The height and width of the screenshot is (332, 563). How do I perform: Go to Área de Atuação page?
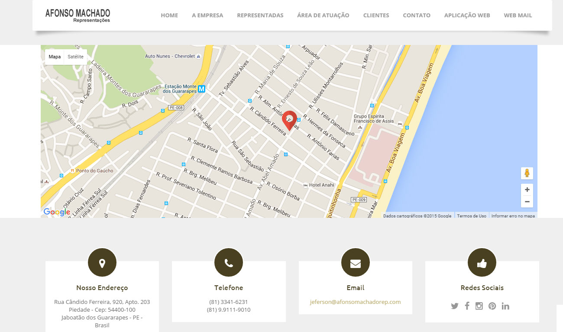[x=323, y=15]
